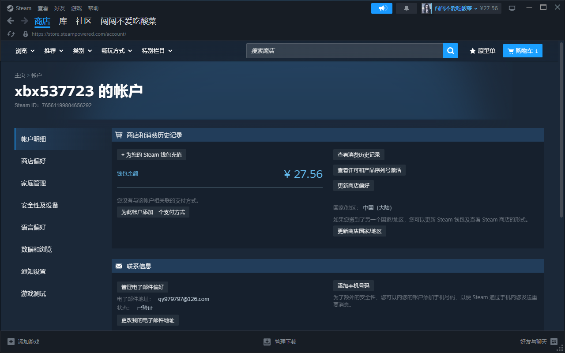The height and width of the screenshot is (353, 565).
Task: Click 为此帐户添加一个支付方式 button
Action: pos(153,212)
